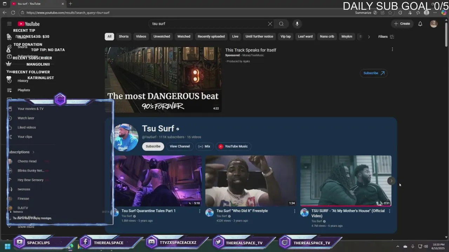Screen dimensions: 449x252
Task: Open the volume icon in system tray
Action: (425, 246)
